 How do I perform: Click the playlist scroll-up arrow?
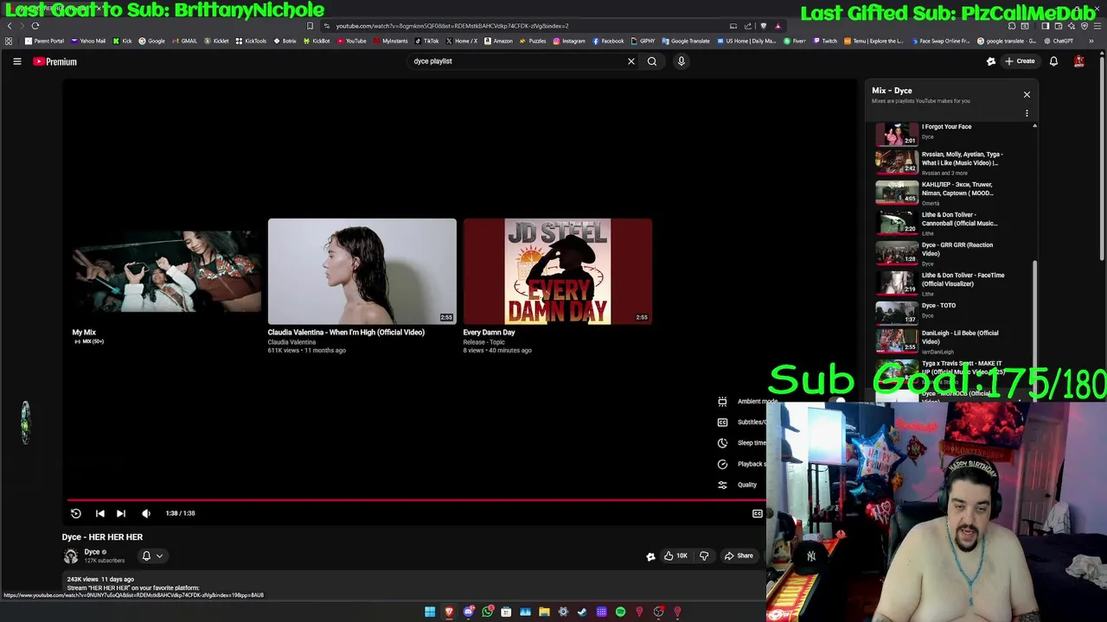(x=1034, y=127)
